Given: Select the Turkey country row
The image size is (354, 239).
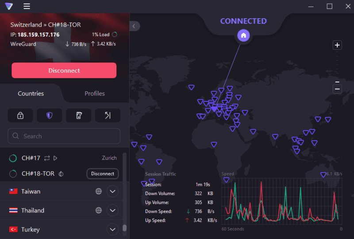Looking at the screenshot, I should (x=61, y=229).
